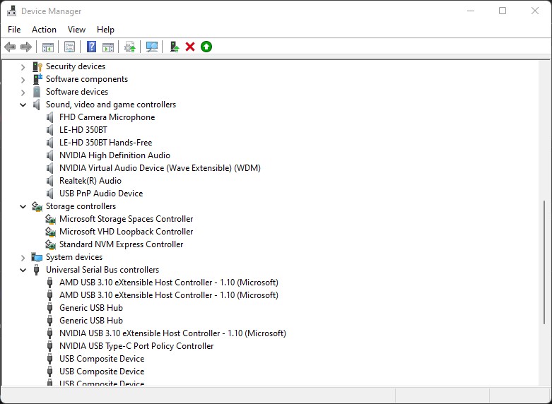Viewport: 552px width, 404px height.
Task: Open the Action menu
Action: tap(44, 30)
